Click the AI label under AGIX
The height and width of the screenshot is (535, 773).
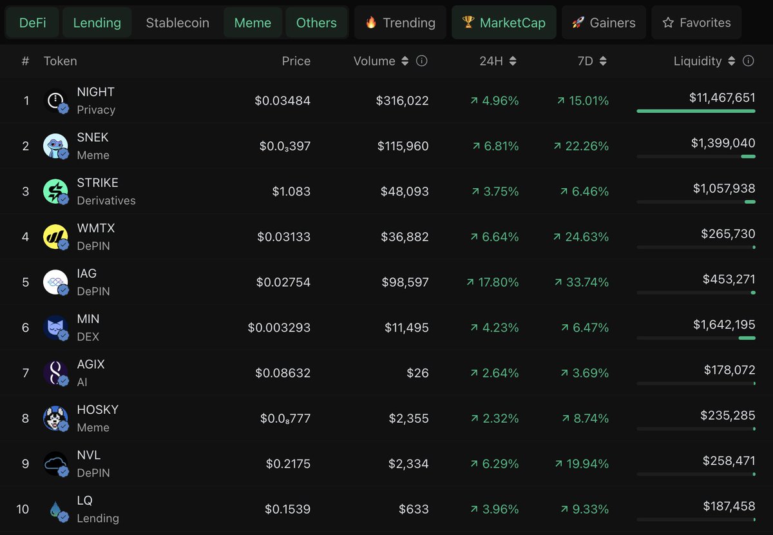(82, 382)
